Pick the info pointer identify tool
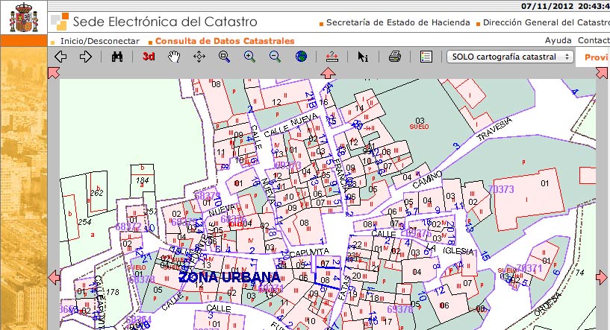Image resolution: width=610 pixels, height=330 pixels. coord(363,57)
